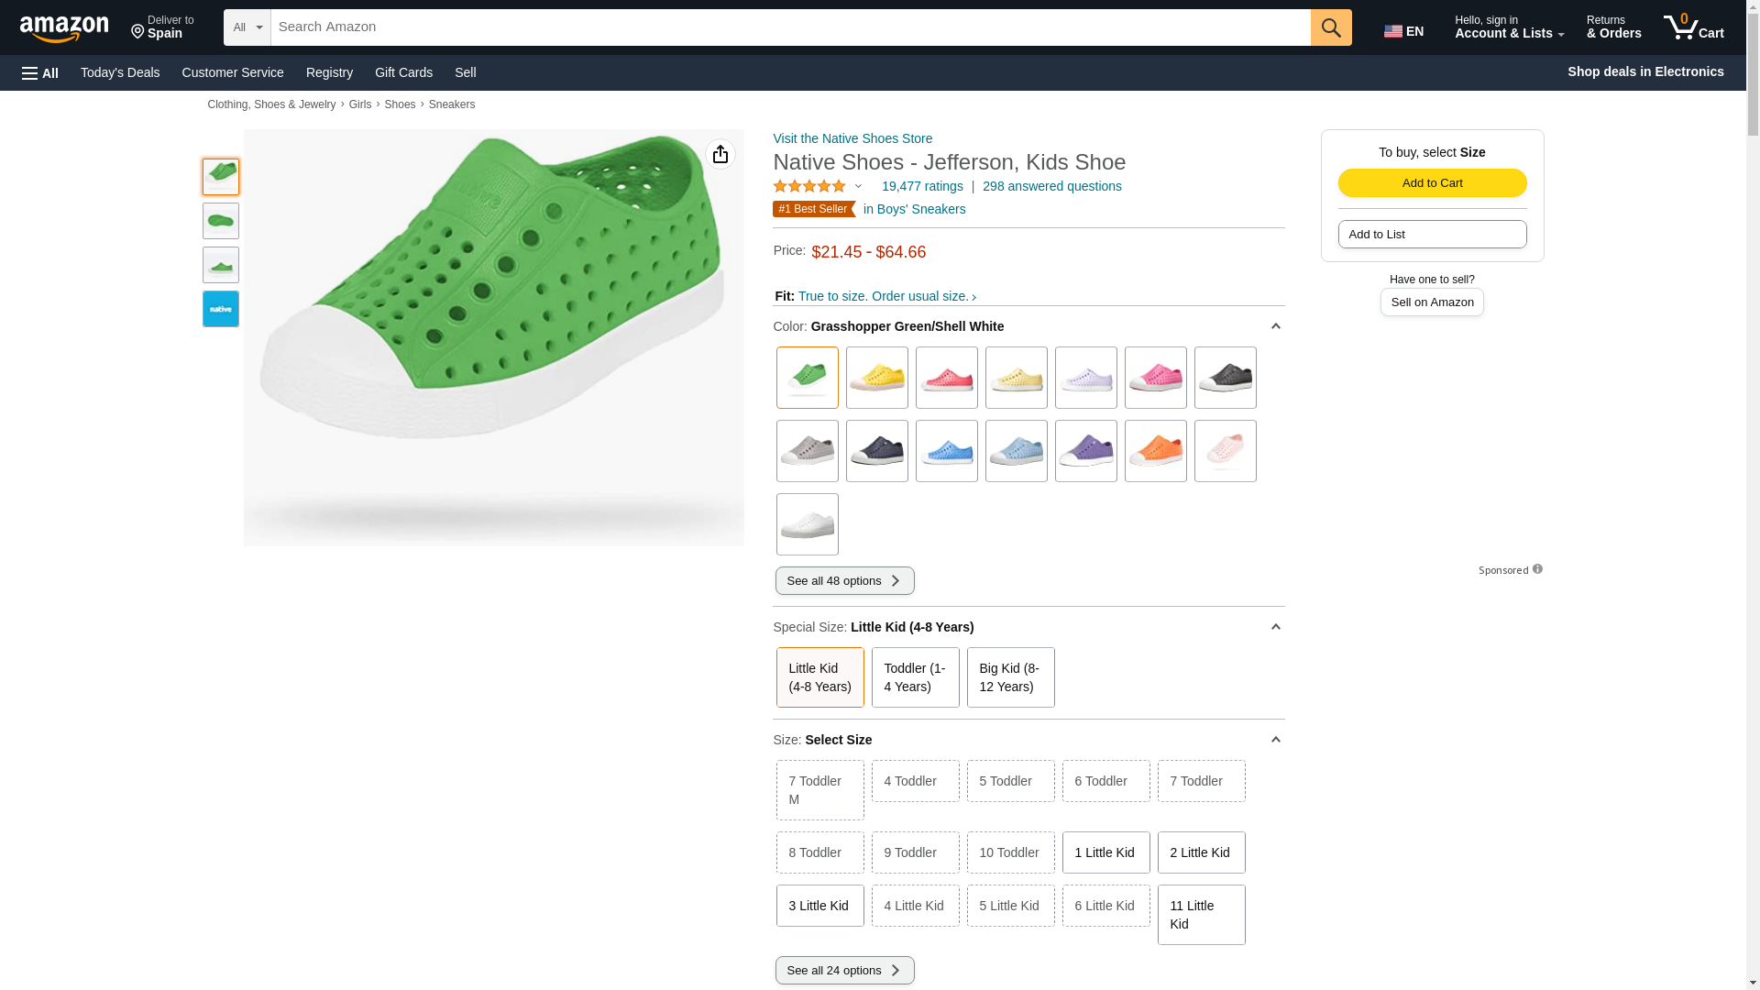The width and height of the screenshot is (1760, 990).
Task: Click the share icon on product image
Action: pos(720,154)
